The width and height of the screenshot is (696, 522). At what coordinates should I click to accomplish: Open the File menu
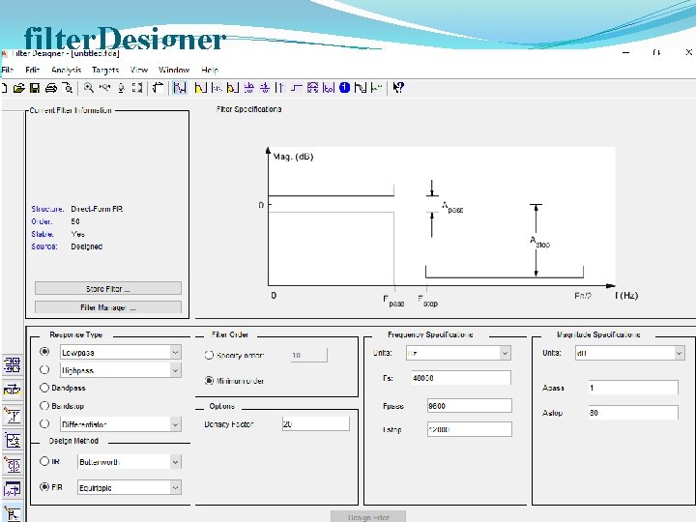coord(7,70)
